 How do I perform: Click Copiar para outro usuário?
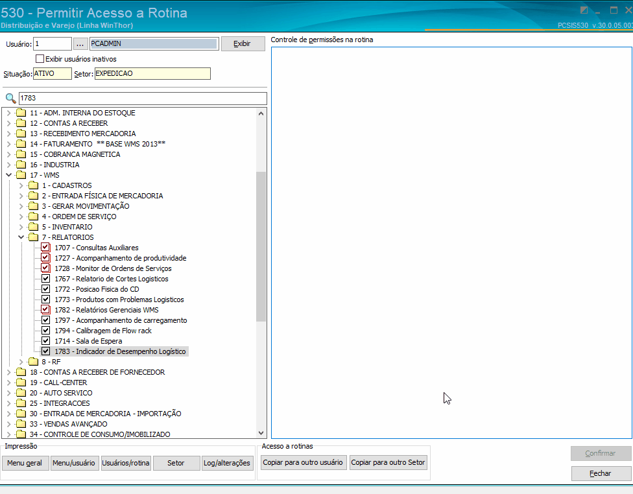pos(303,462)
